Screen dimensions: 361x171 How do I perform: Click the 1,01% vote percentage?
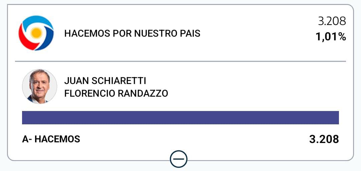(x=331, y=36)
